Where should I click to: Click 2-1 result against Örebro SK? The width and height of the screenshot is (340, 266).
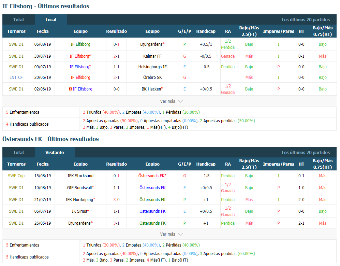[x=116, y=78]
